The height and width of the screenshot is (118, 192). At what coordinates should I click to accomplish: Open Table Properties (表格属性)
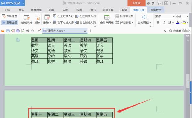pos(10,16)
